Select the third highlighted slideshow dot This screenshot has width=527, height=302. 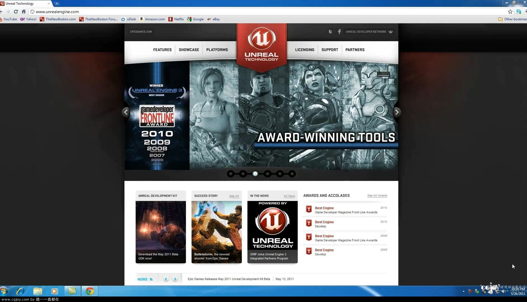[255, 174]
